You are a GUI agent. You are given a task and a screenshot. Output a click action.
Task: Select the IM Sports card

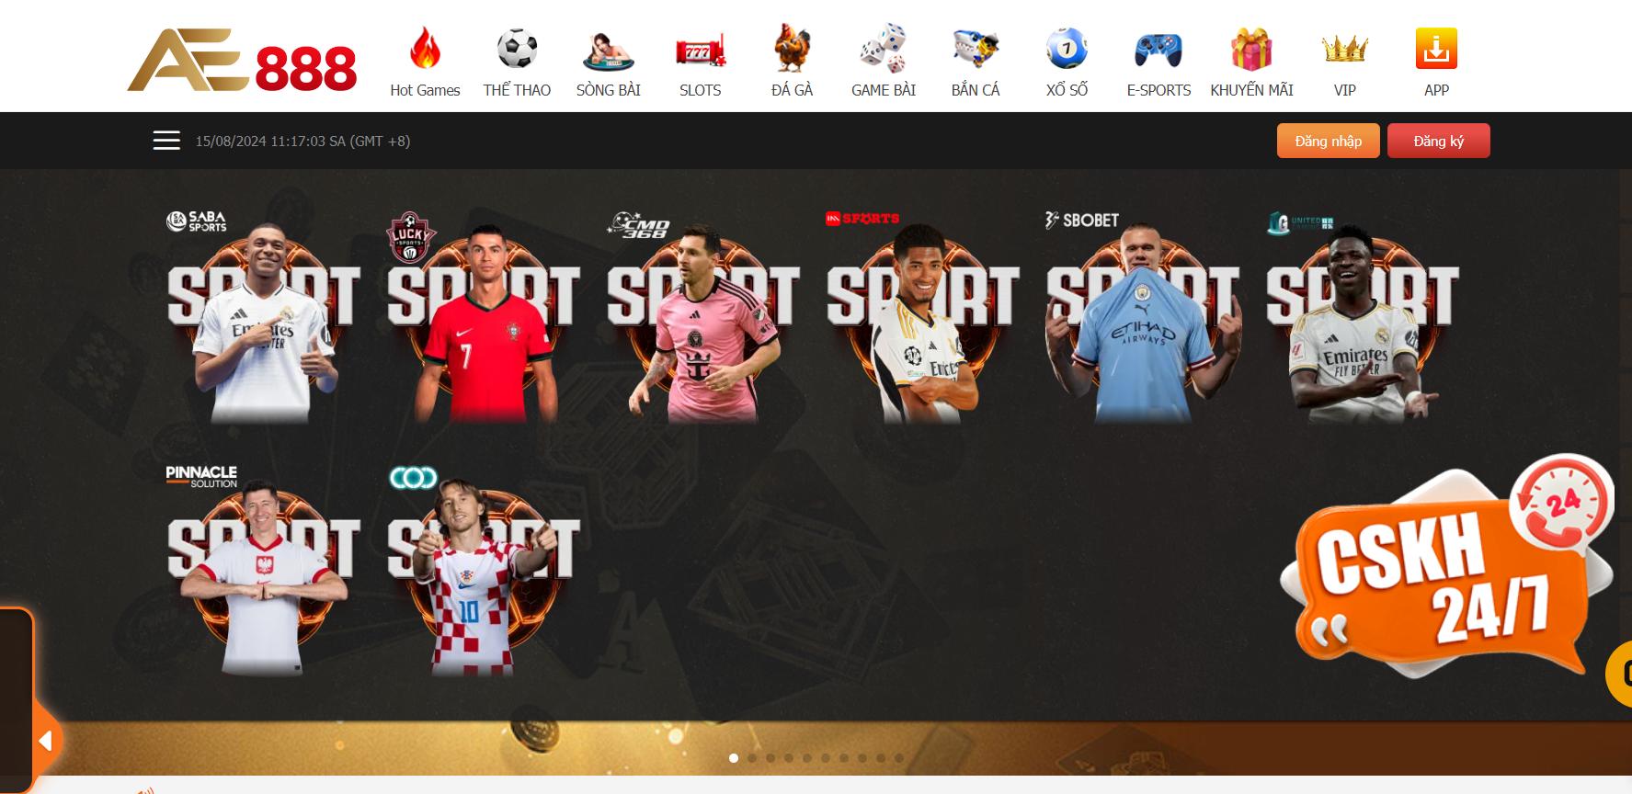(923, 316)
